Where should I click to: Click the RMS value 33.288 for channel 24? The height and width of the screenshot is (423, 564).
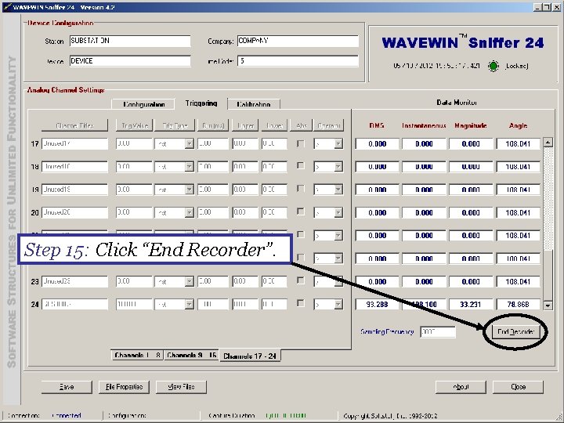(x=378, y=304)
